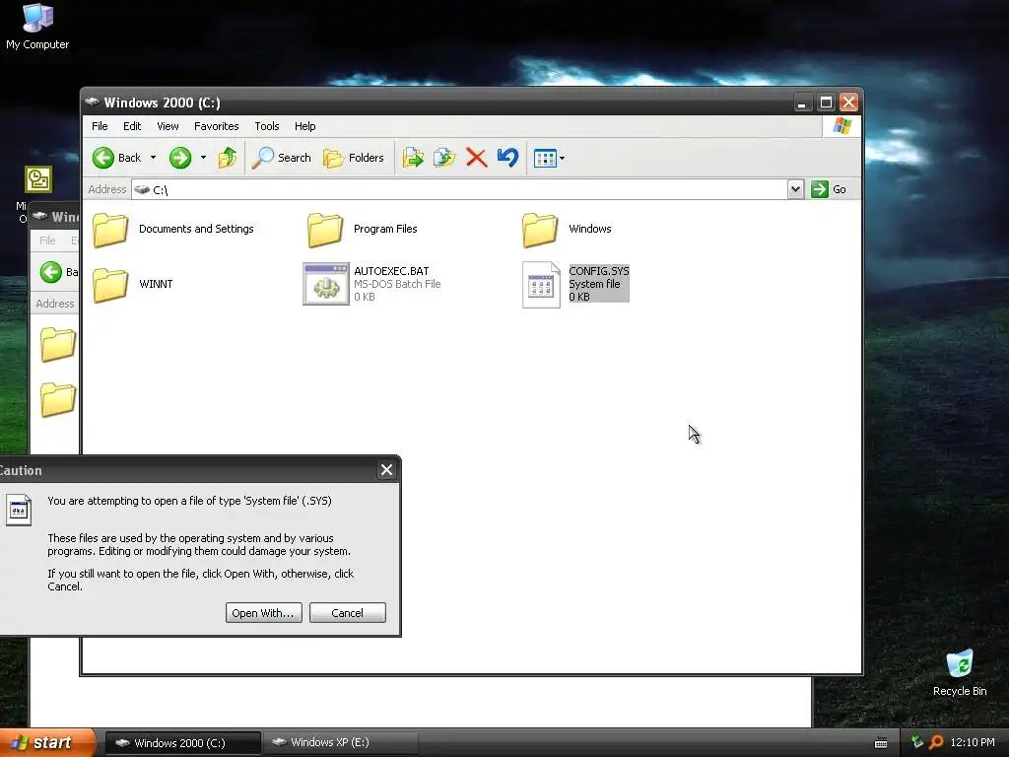Click the CONFIG.SYS file name label

click(598, 271)
